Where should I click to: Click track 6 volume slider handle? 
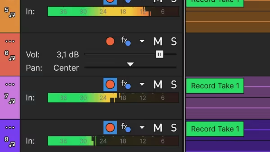pos(159,54)
